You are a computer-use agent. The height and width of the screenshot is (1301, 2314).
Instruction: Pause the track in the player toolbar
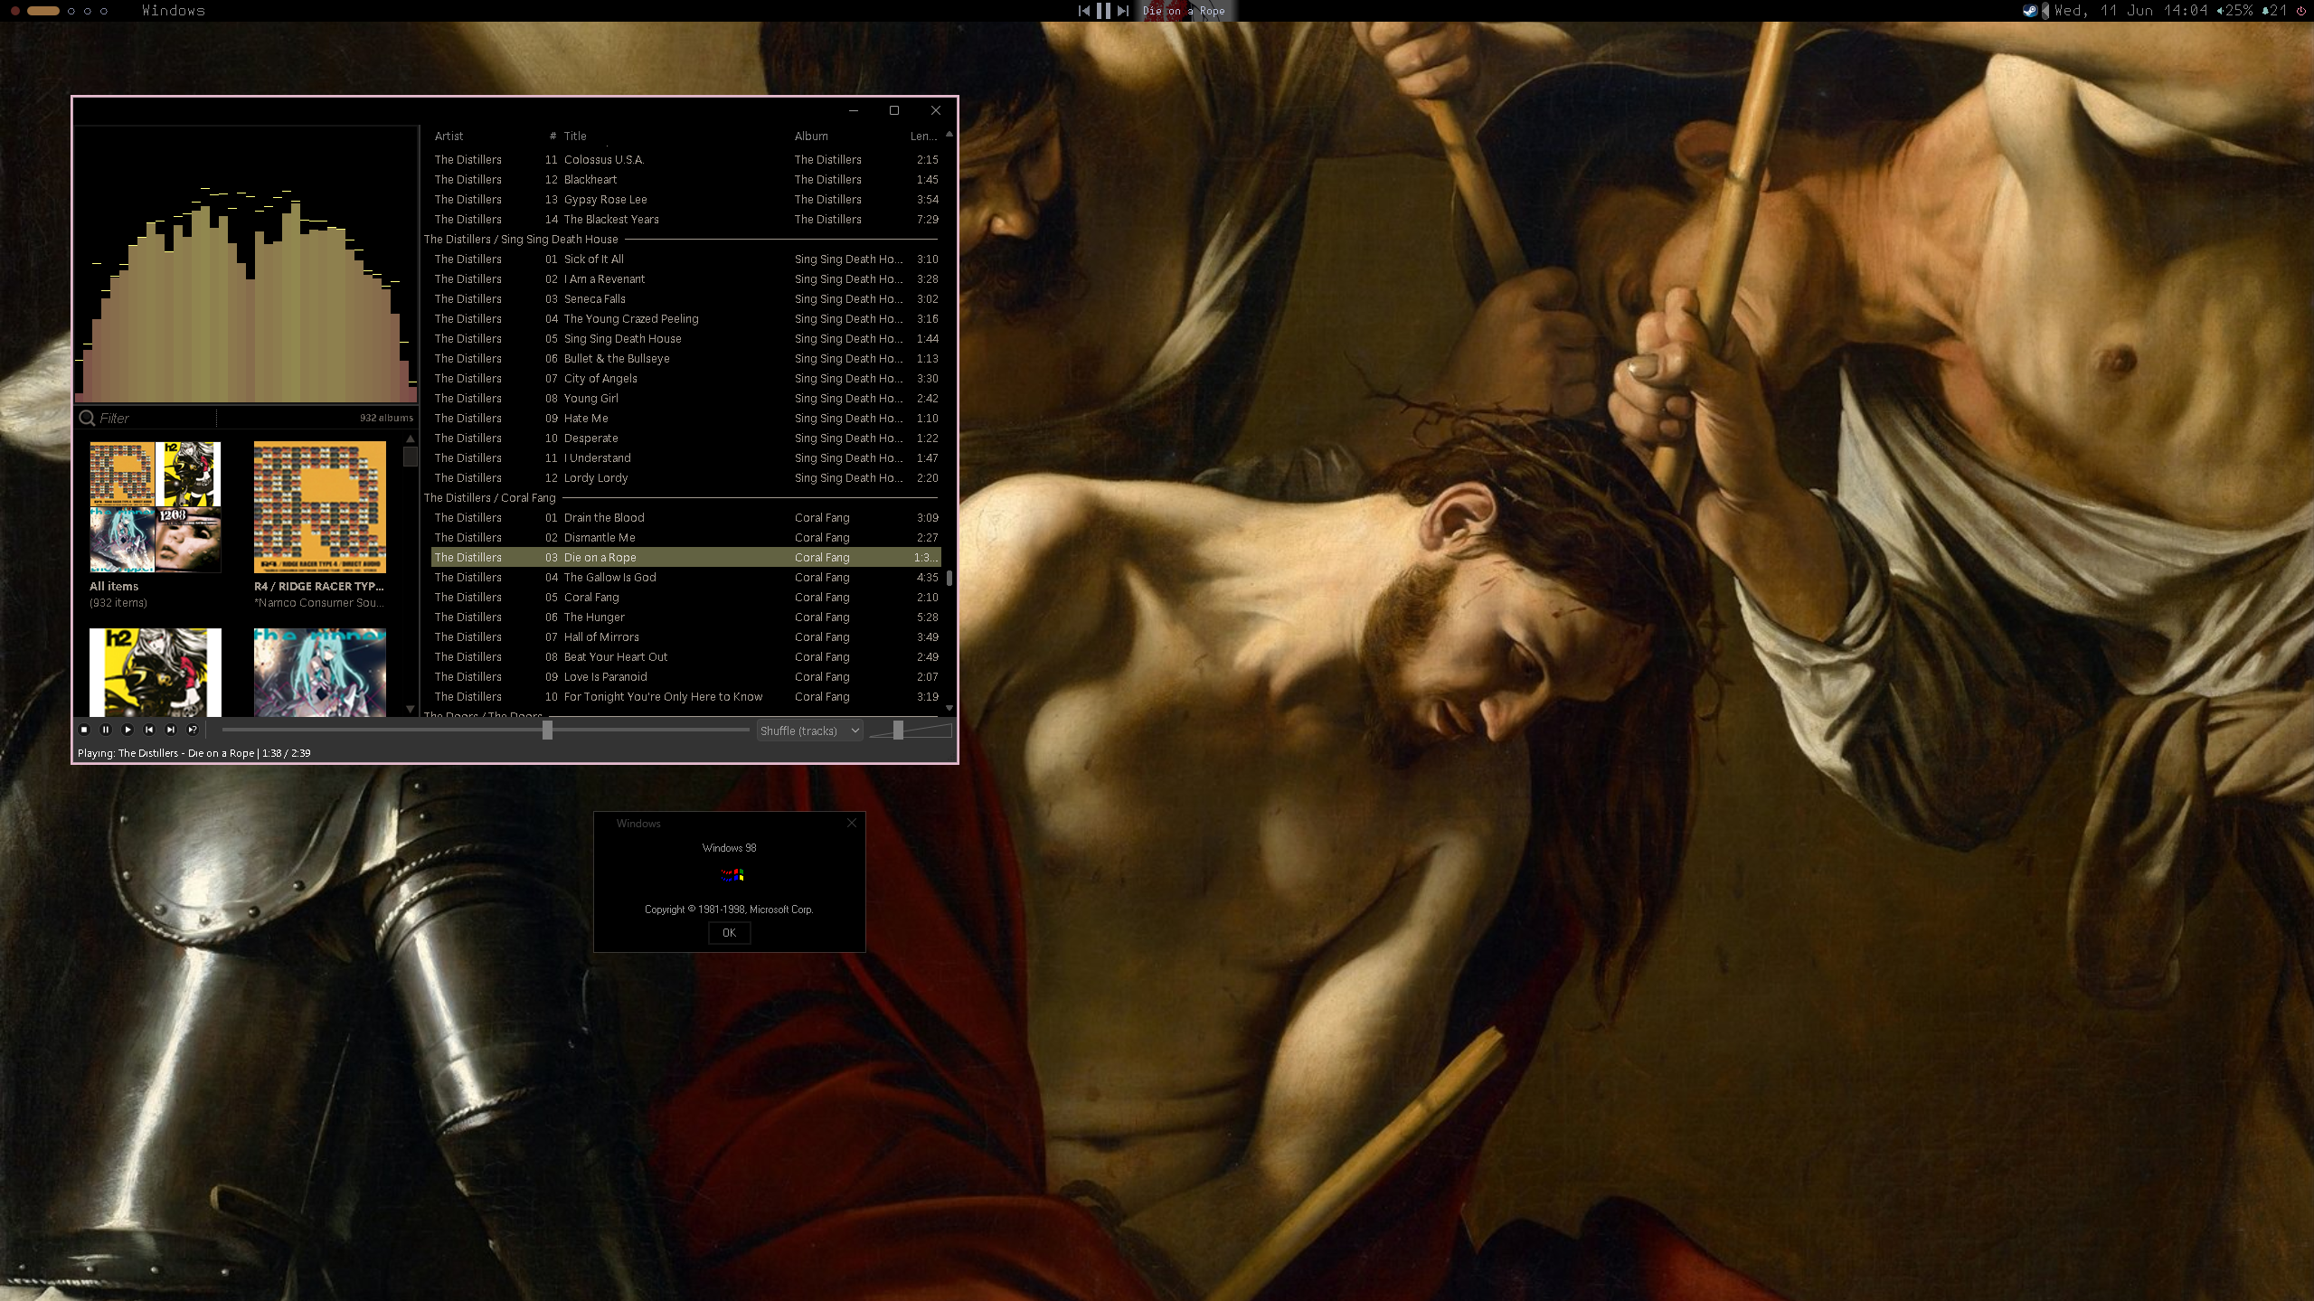(x=106, y=730)
